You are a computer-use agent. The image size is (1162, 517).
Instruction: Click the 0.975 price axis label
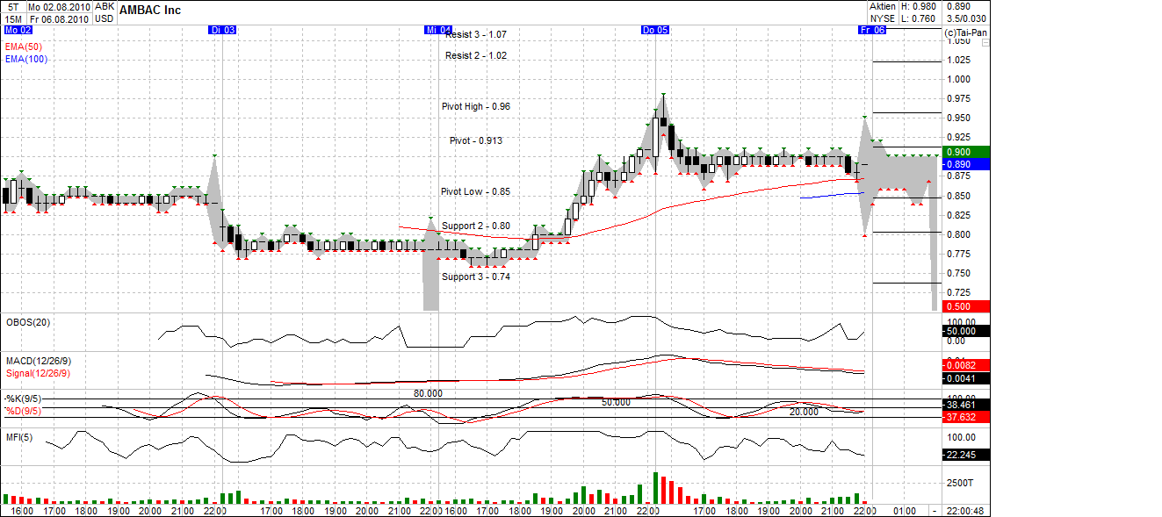click(958, 99)
